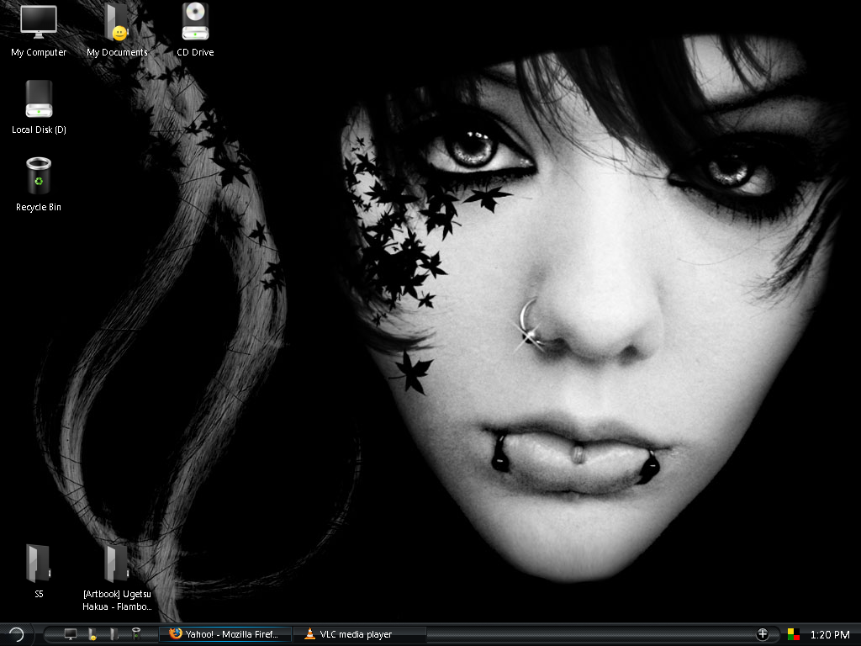Viewport: 861px width, 646px height.
Task: Open My Documents from the quick launch
Action: coord(92,634)
